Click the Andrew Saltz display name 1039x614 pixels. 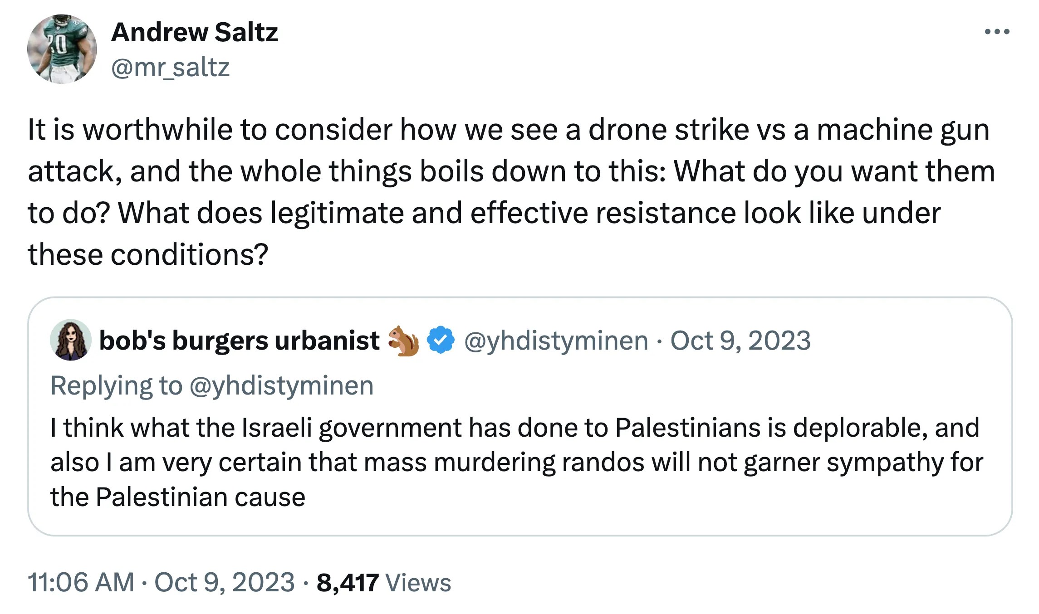pos(194,33)
